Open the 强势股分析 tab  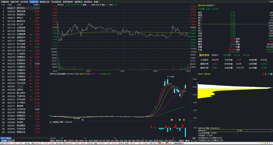click(44, 2)
